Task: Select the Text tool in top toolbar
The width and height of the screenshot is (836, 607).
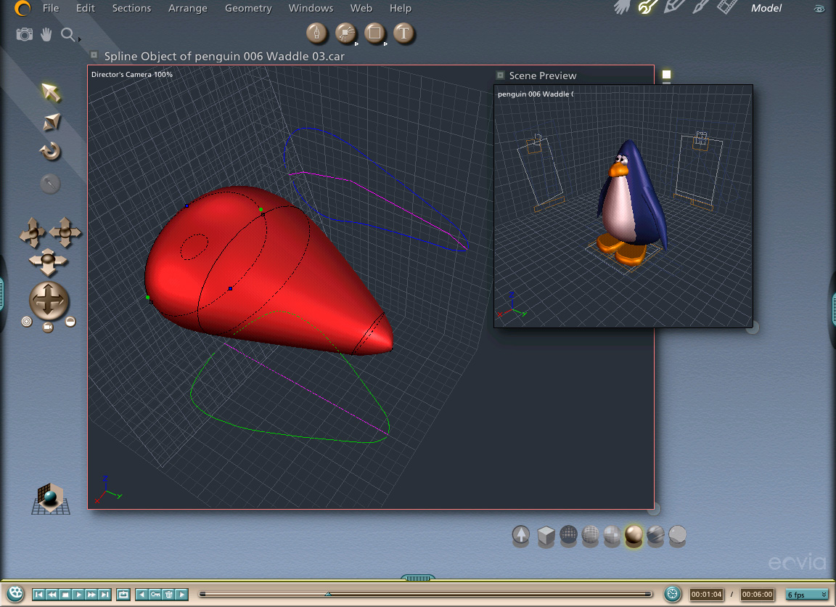Action: [x=403, y=33]
